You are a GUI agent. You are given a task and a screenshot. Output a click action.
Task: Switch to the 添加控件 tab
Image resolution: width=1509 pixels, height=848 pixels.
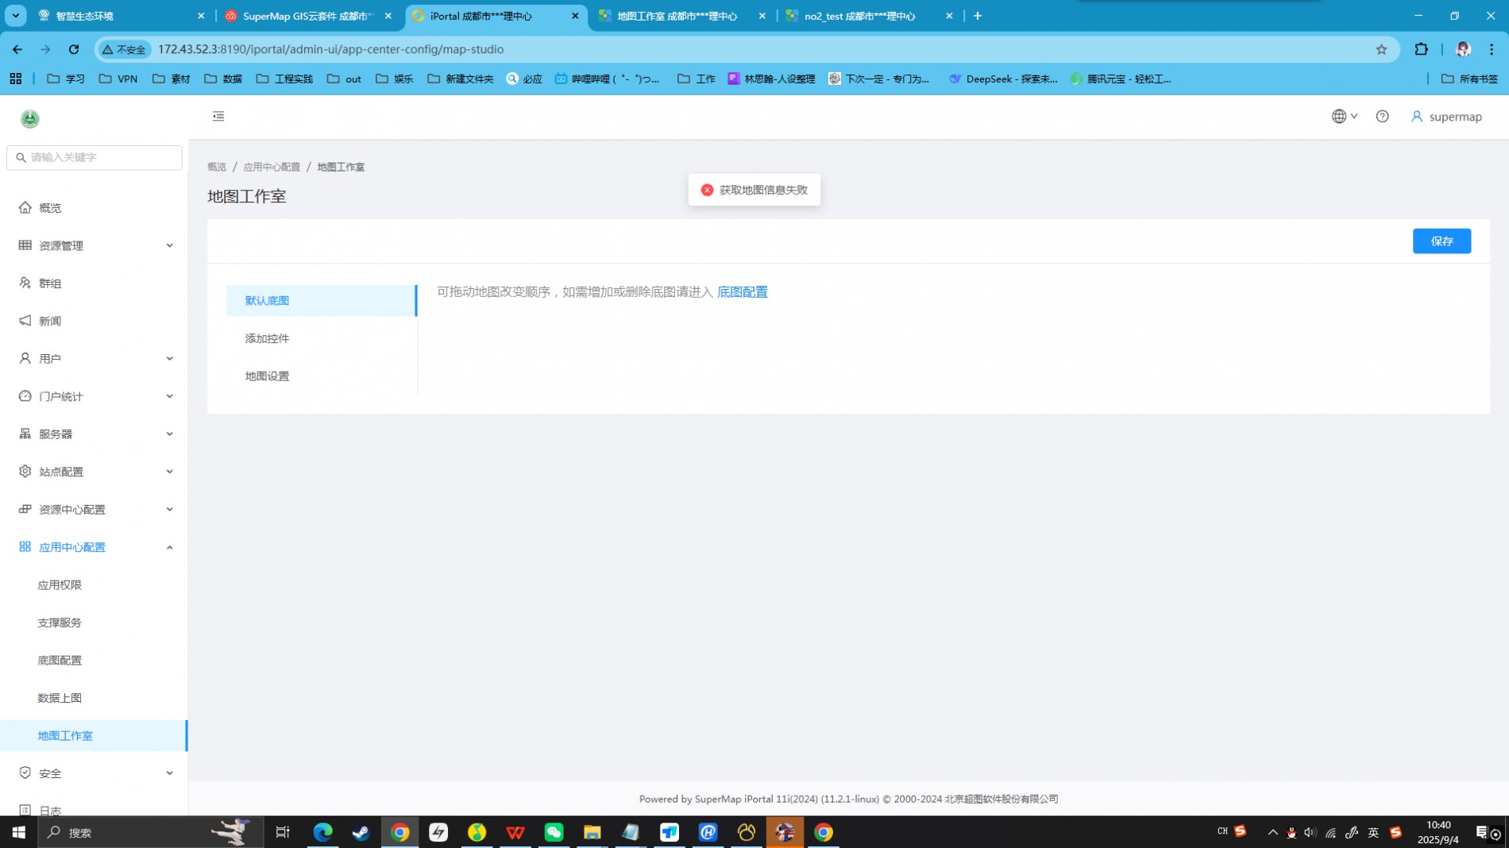pyautogui.click(x=267, y=338)
